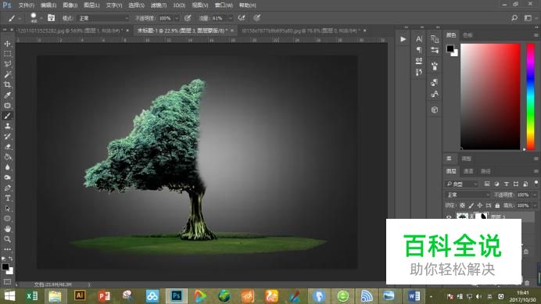This screenshot has width=541, height=304.
Task: Open the Color panel flyout menu
Action: [536, 35]
